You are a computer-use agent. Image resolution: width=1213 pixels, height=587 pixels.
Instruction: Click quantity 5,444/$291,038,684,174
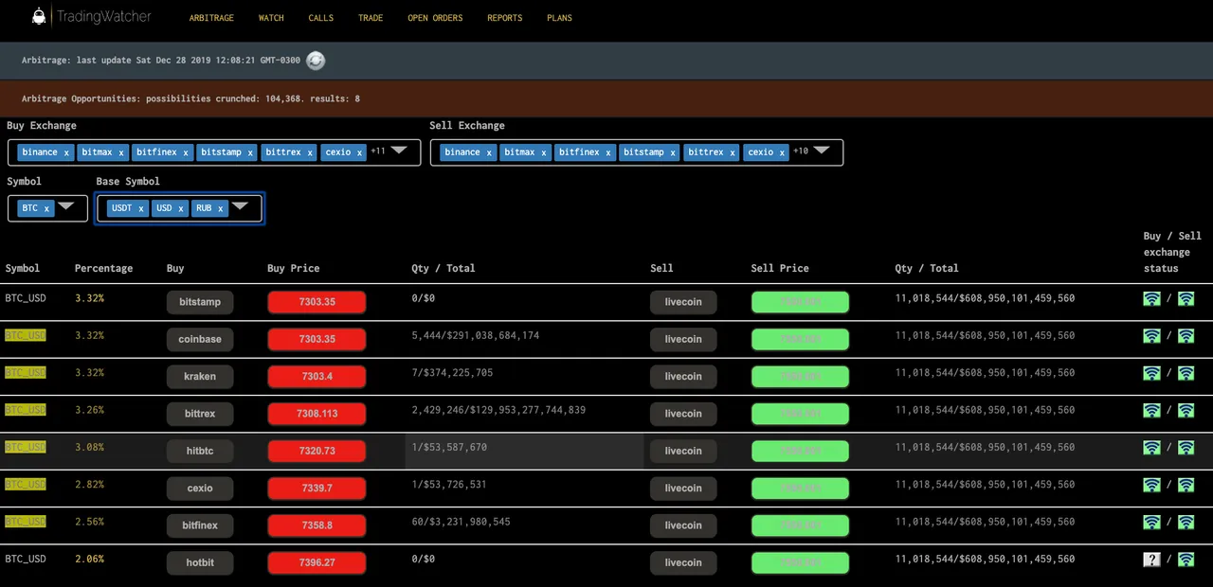click(476, 335)
